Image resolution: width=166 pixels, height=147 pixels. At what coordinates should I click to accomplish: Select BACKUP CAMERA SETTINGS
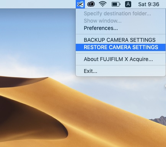[x=120, y=40]
